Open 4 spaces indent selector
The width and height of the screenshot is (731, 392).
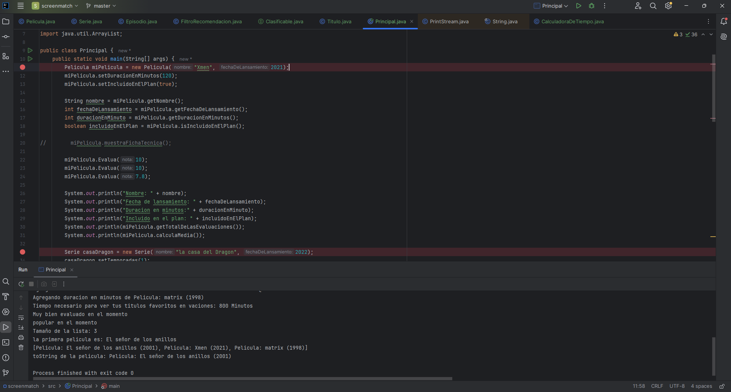pos(701,386)
